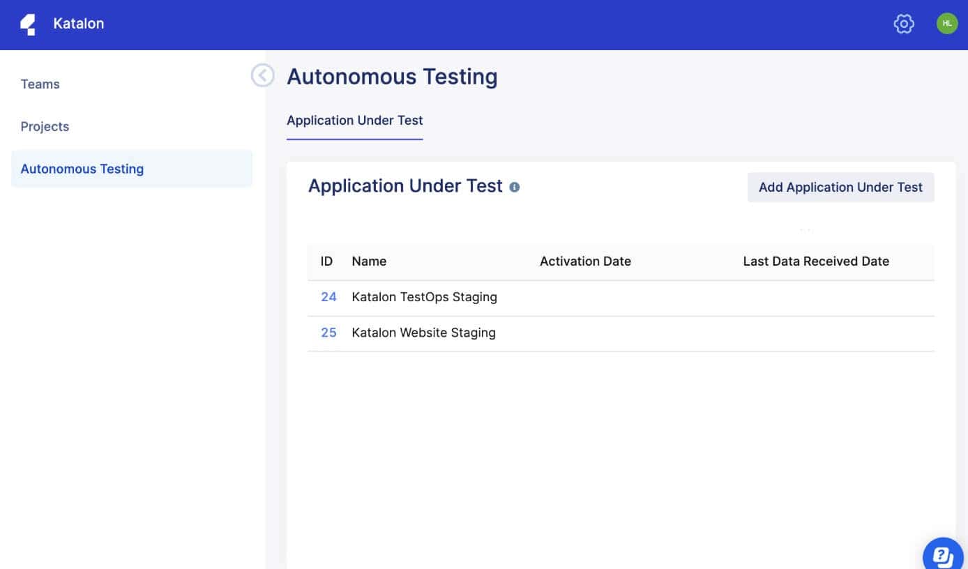
Task: Open the HL user avatar menu
Action: coord(946,24)
